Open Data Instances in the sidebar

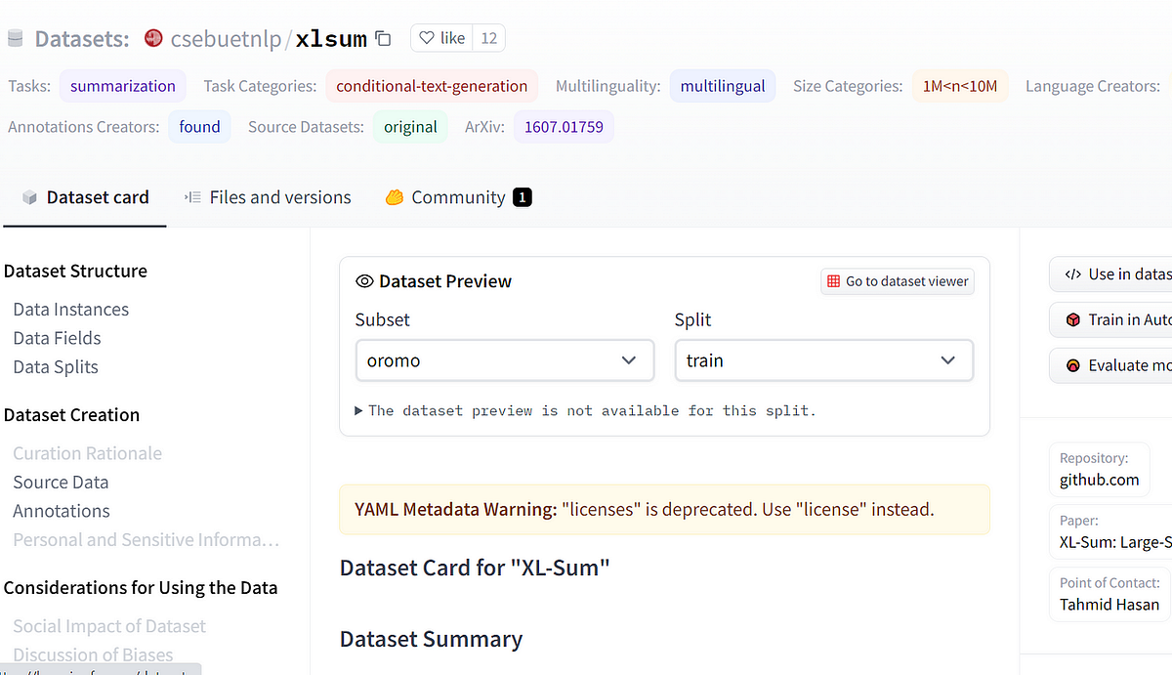point(70,309)
